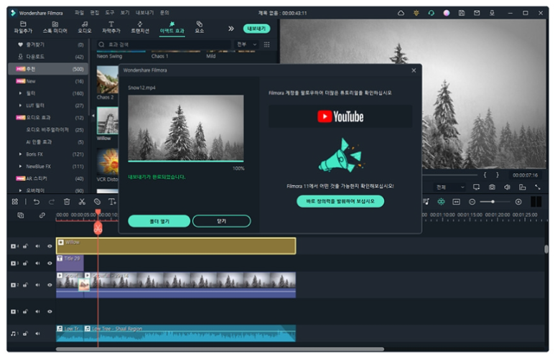Screen dimensions: 555x356
Task: Click the layout grid icon on timeline toolbar
Action: 15,202
